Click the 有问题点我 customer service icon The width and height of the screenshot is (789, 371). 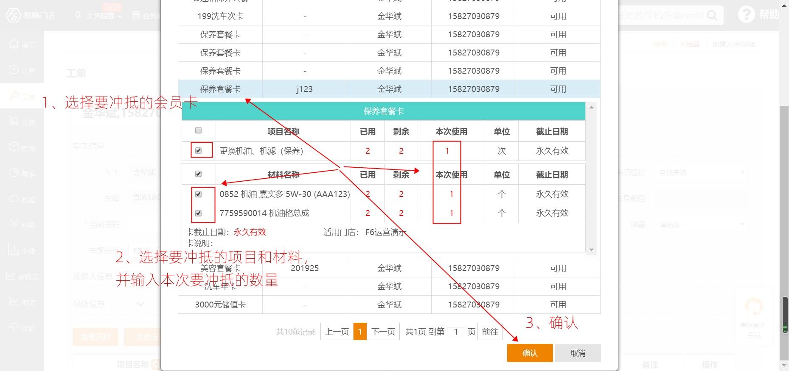tap(753, 307)
